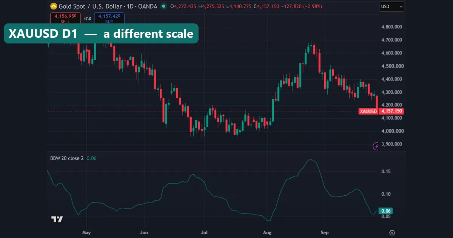The height and width of the screenshot is (238, 453).
Task: Click the Aug time axis label
Action: 267,233
